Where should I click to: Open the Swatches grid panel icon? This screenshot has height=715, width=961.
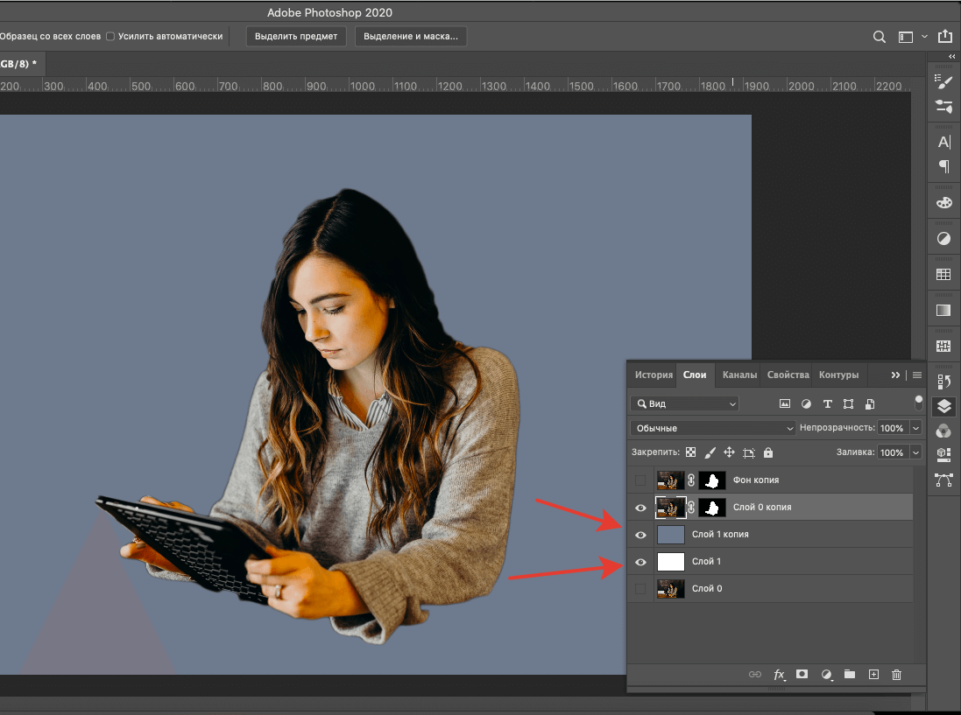point(943,274)
